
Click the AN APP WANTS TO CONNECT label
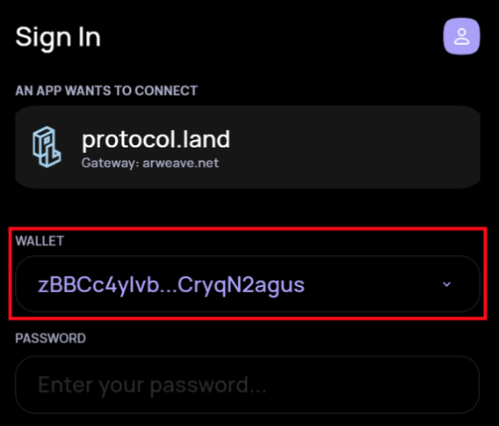click(x=106, y=91)
